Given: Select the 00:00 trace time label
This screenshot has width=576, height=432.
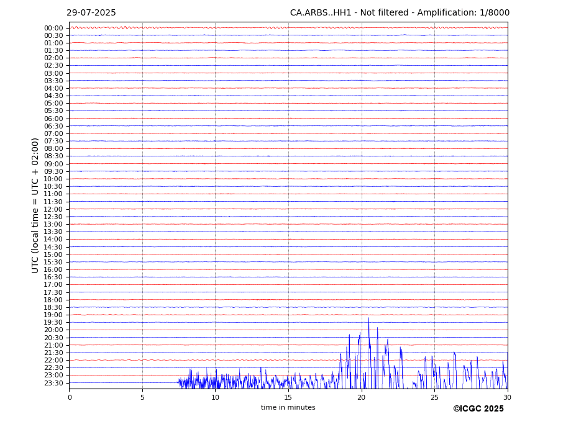Looking at the screenshot, I should pos(53,29).
